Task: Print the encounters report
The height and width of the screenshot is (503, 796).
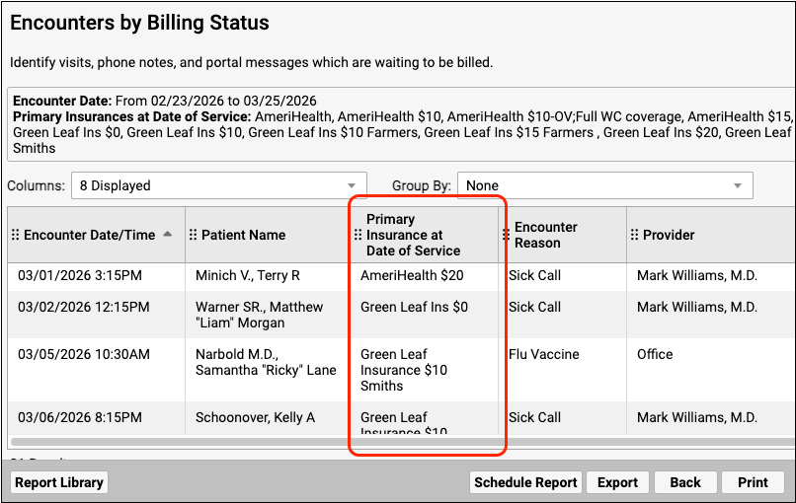Action: (753, 482)
